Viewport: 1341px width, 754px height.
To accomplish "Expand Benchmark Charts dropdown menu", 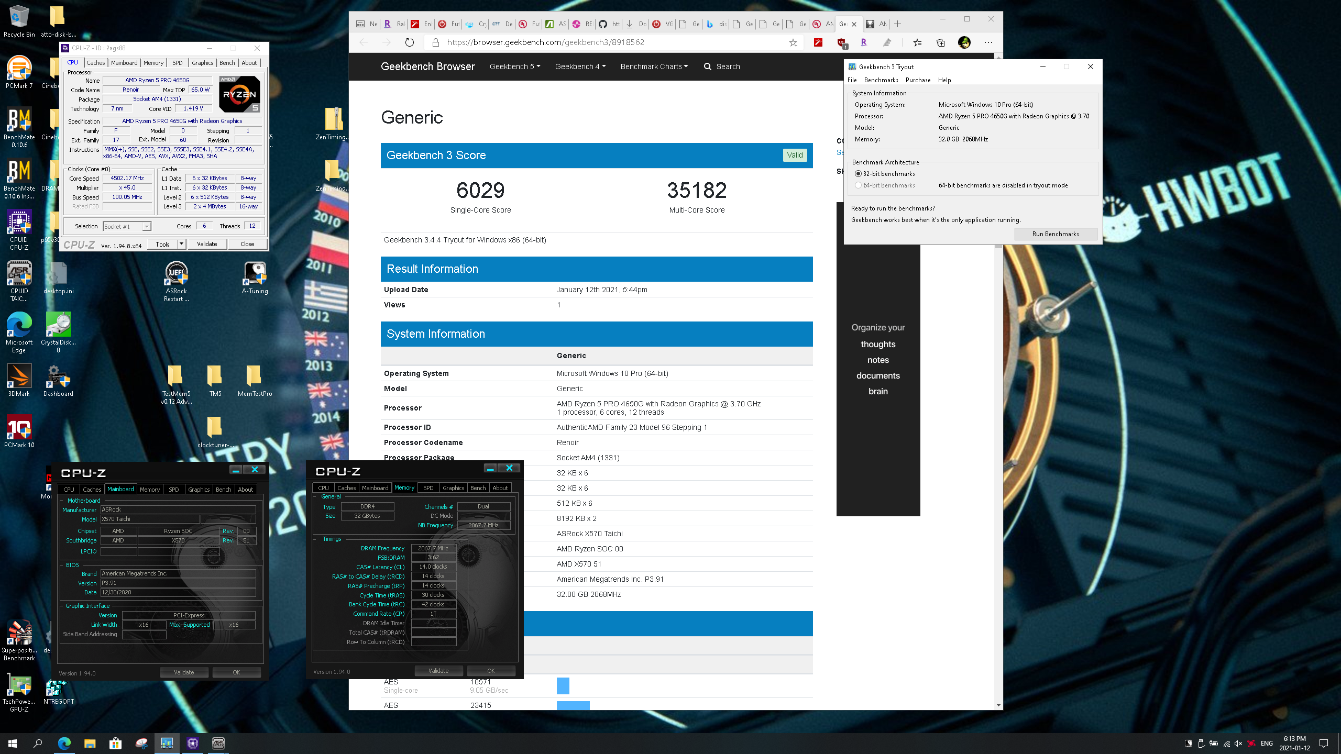I will 654,66.
